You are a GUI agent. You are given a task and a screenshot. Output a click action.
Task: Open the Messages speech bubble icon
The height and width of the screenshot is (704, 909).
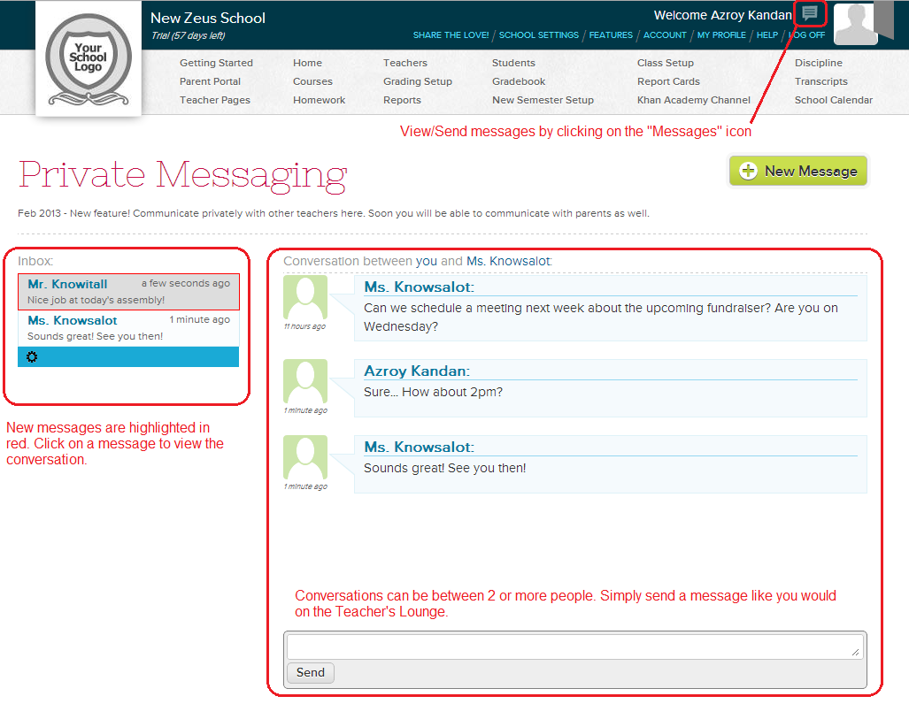808,13
